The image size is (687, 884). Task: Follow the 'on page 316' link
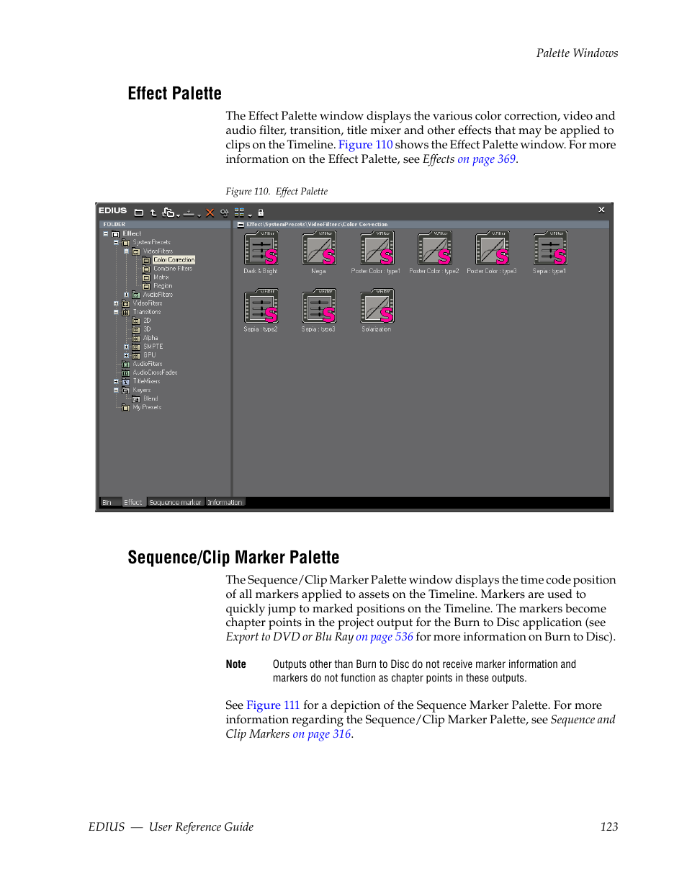click(322, 734)
